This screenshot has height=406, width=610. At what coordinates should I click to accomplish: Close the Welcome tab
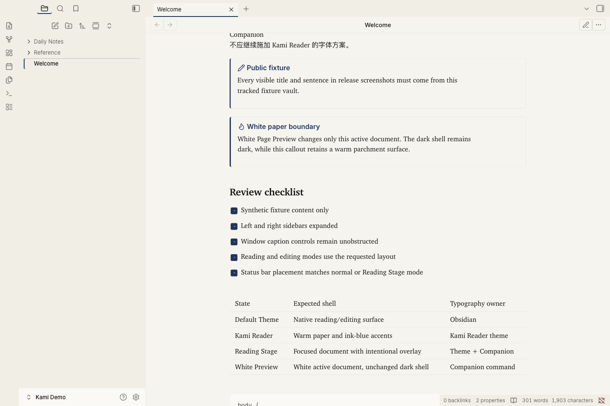tap(231, 9)
